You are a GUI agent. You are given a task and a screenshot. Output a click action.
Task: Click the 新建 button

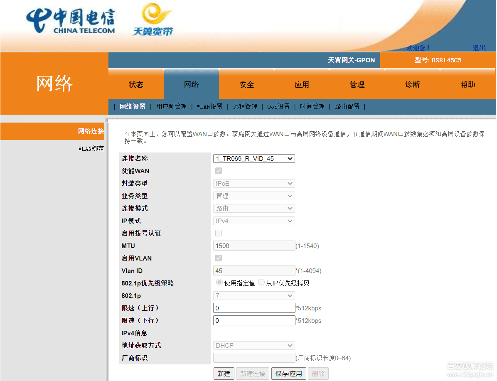coord(224,374)
